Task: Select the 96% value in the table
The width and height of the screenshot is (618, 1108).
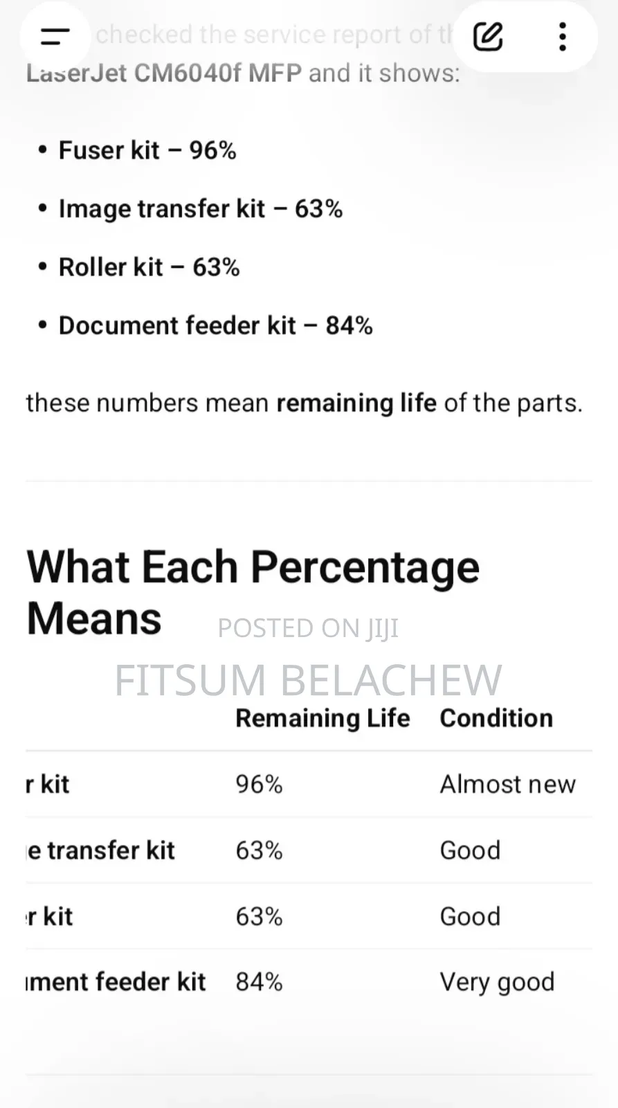Action: tap(259, 784)
